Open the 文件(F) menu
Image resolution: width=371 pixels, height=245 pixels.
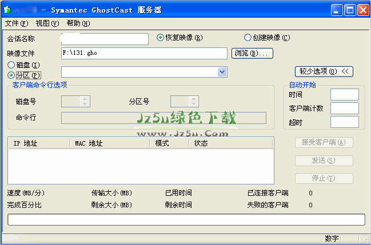17,23
